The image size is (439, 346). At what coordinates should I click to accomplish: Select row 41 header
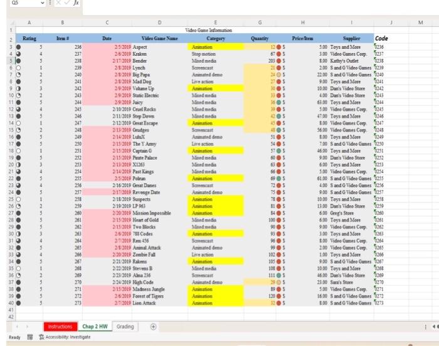11,310
